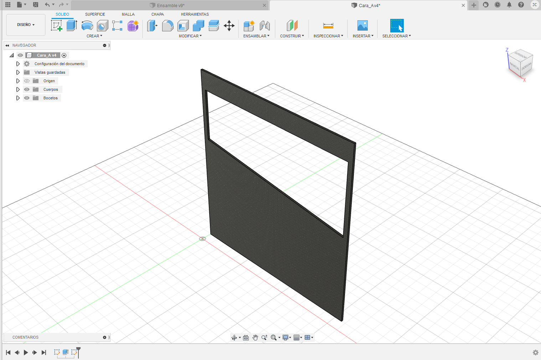Select the Fillet tool
The image size is (541, 360).
(168, 26)
